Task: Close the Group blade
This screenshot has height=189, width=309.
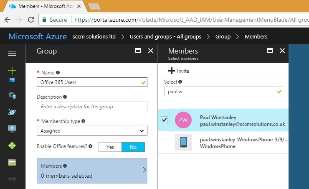Action: 151,51
